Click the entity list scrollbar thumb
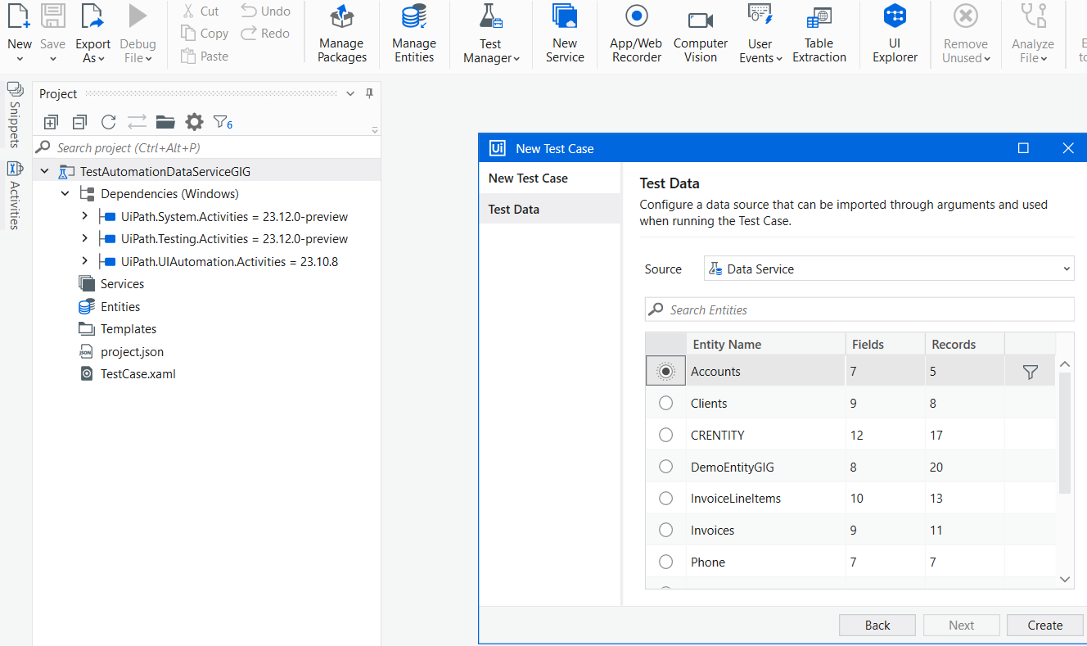Viewport: 1087px width, 646px height. pyautogui.click(x=1065, y=433)
